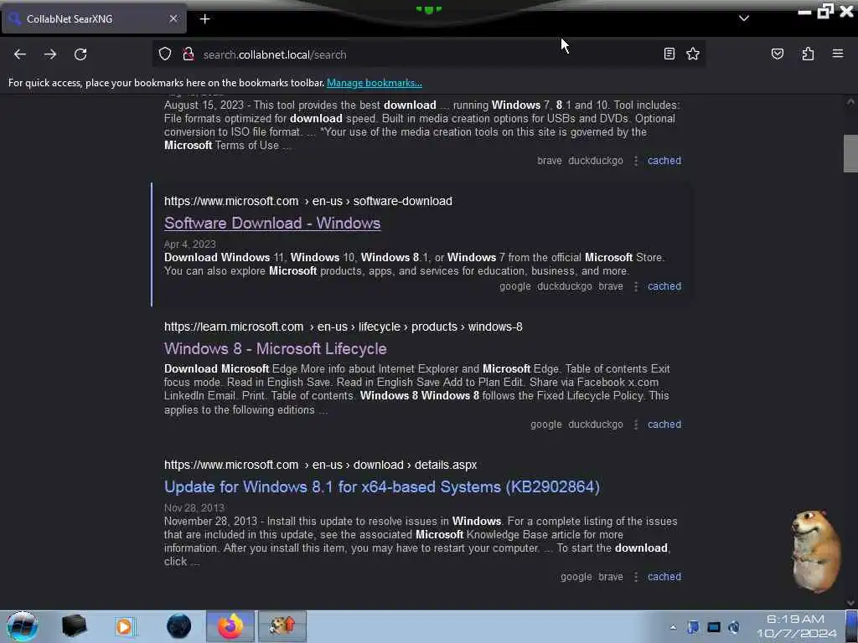
Task: Open the dark globe taskbar icon
Action: point(179,626)
